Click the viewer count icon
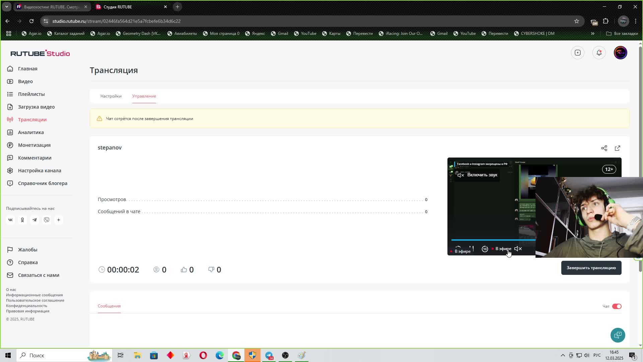The height and width of the screenshot is (362, 643). [156, 269]
